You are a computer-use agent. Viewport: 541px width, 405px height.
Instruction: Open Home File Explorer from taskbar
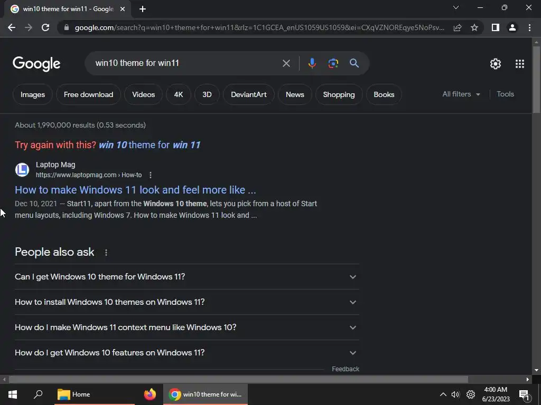click(x=94, y=394)
